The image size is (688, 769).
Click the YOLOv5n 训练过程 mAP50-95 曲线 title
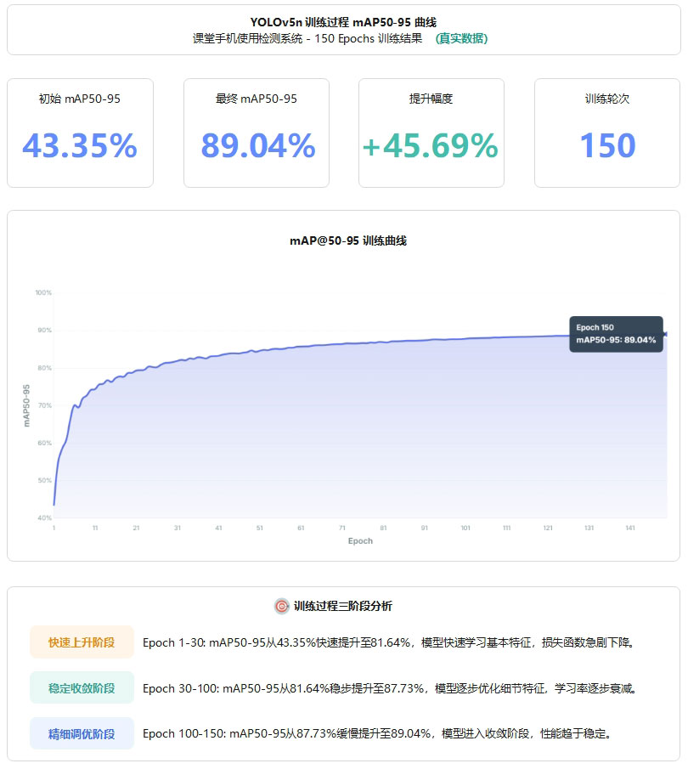[343, 22]
